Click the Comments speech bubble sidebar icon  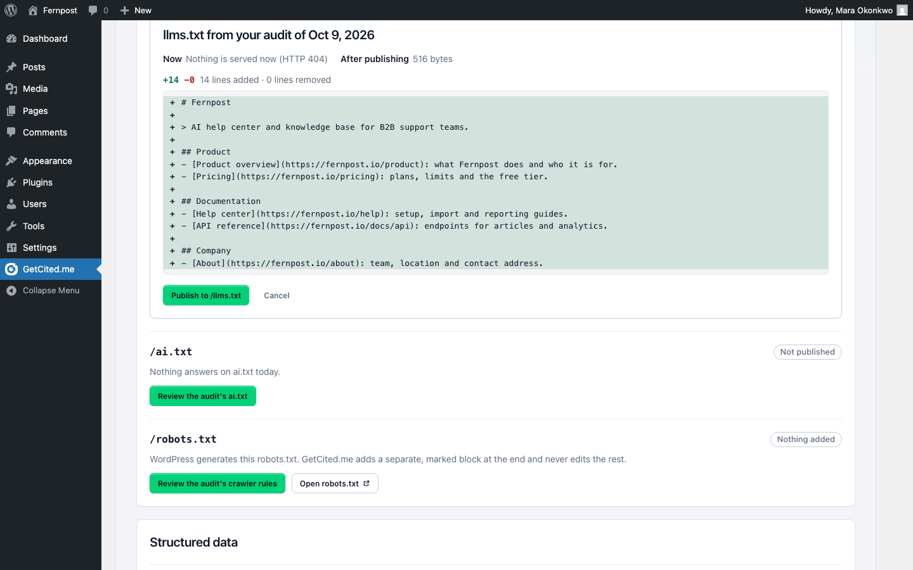click(11, 132)
